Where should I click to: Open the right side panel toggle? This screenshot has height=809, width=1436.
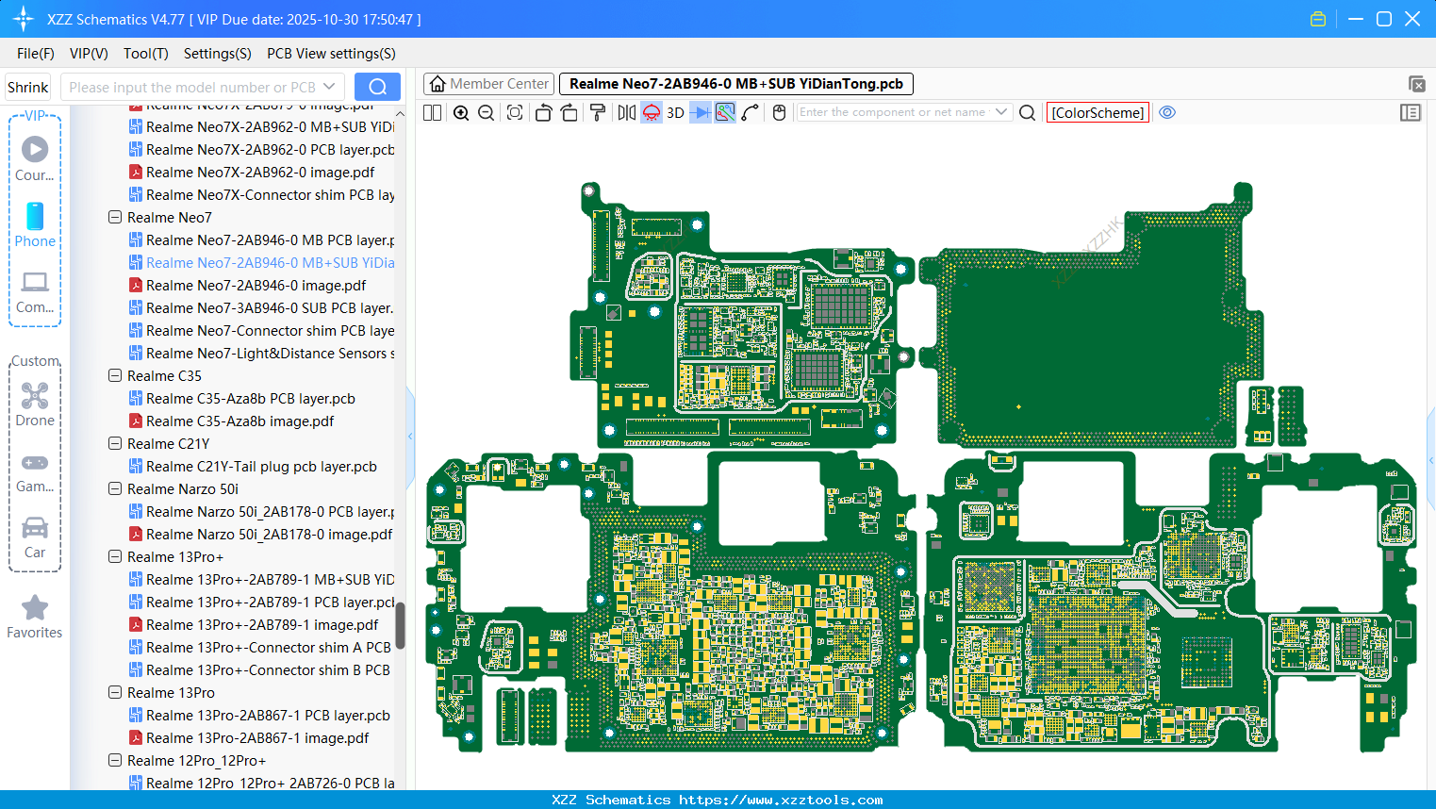coord(1411,112)
